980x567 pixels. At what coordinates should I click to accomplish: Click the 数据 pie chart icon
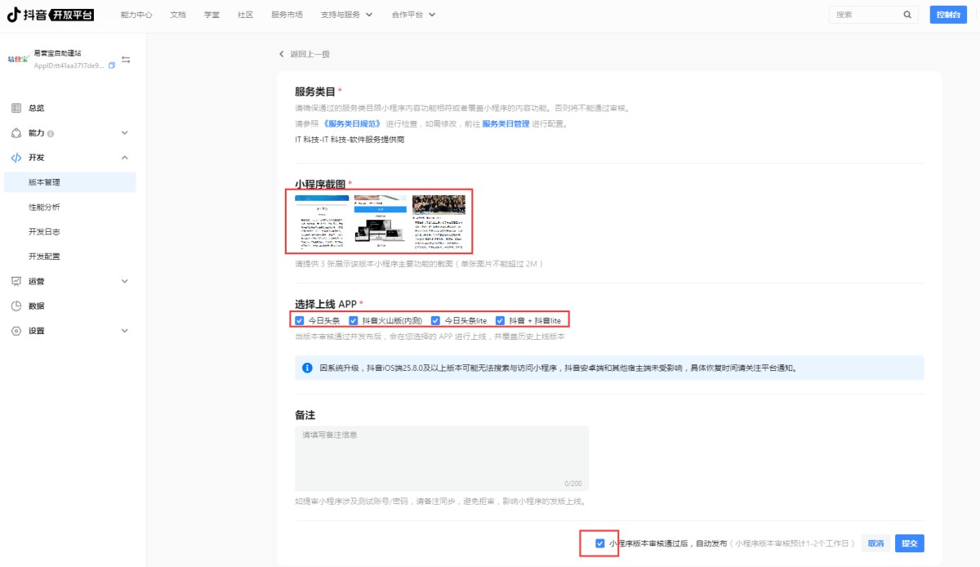click(x=16, y=306)
